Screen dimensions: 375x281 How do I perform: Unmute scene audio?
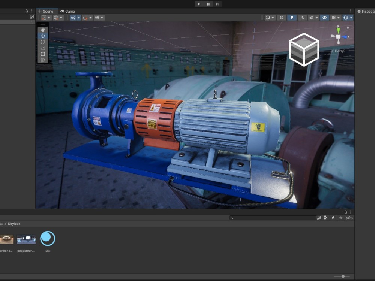coord(302,17)
